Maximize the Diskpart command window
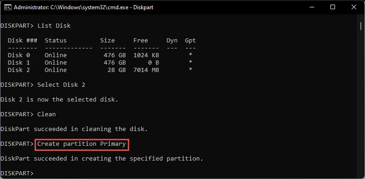This screenshot has width=365, height=179. pyautogui.click(x=333, y=7)
